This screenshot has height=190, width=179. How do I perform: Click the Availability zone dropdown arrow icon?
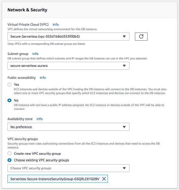pyautogui.click(x=124, y=127)
